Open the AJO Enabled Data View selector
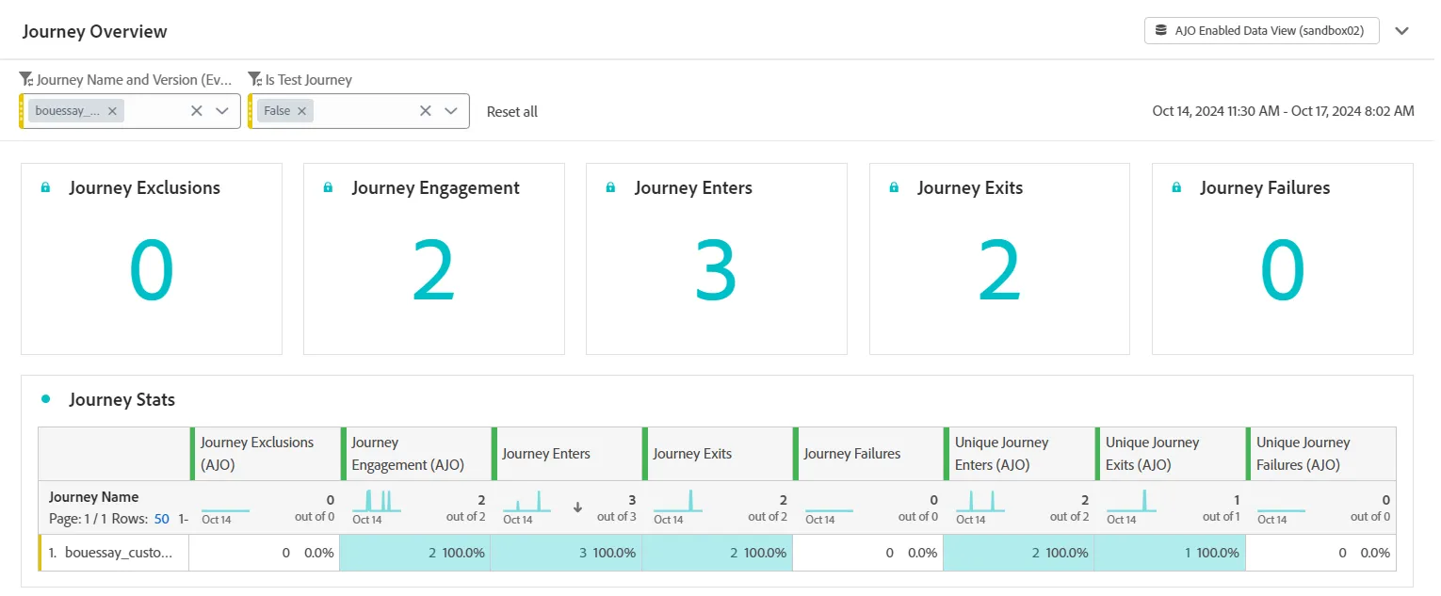The width and height of the screenshot is (1441, 596). tap(1262, 31)
